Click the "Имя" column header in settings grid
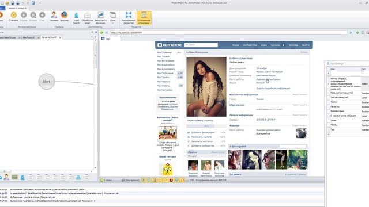Image resolution: width=369 pixels, height=207 pixels. (x=345, y=69)
